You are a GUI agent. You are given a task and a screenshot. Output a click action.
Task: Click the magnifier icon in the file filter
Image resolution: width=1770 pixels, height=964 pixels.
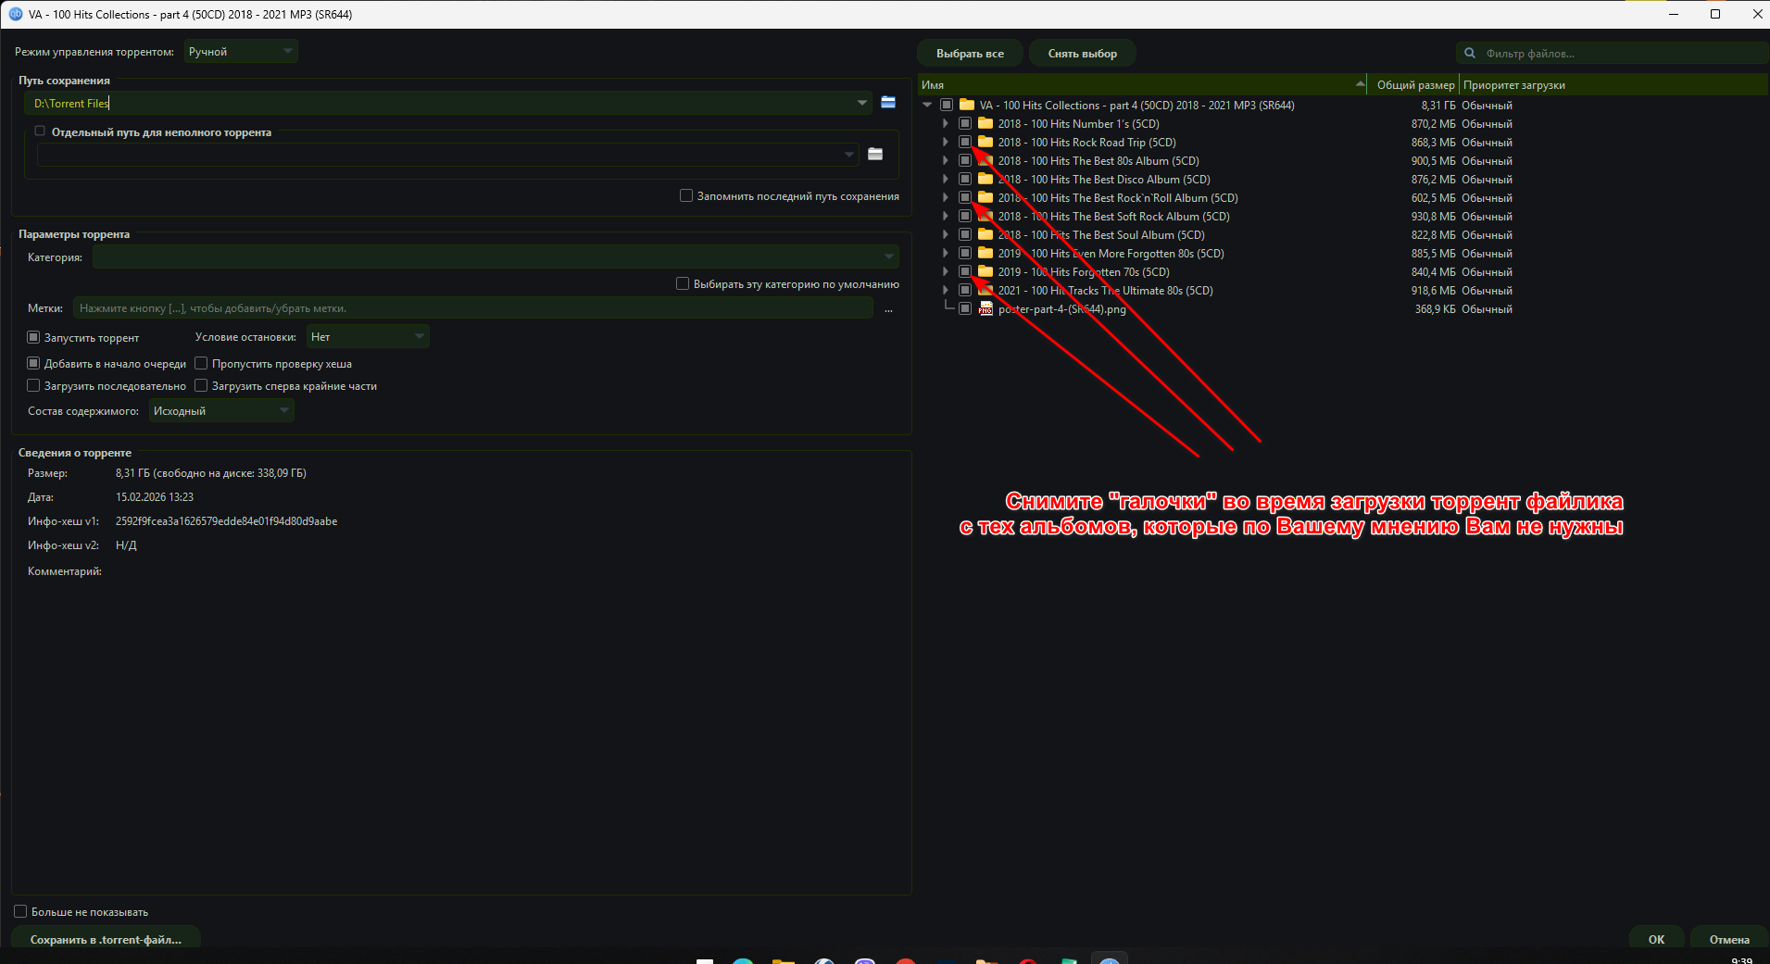[1469, 54]
